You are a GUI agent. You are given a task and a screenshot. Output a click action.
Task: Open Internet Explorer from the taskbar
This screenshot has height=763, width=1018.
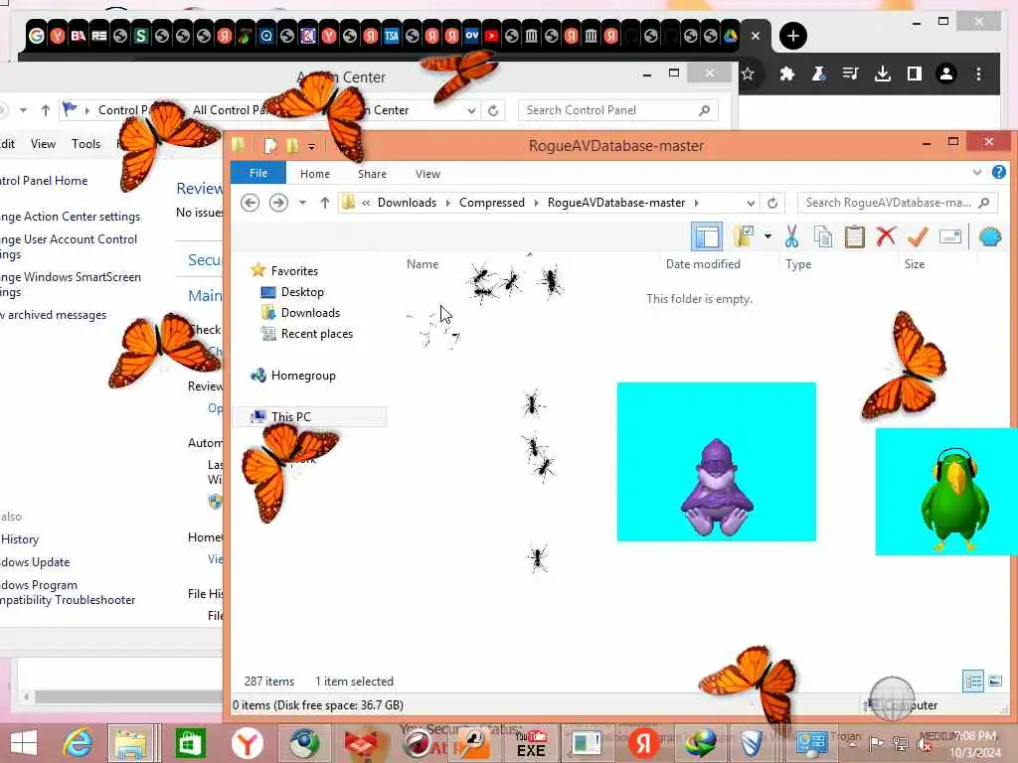pos(77,743)
